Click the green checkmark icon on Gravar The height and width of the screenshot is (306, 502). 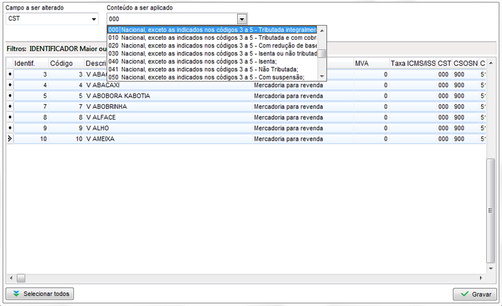pyautogui.click(x=465, y=294)
